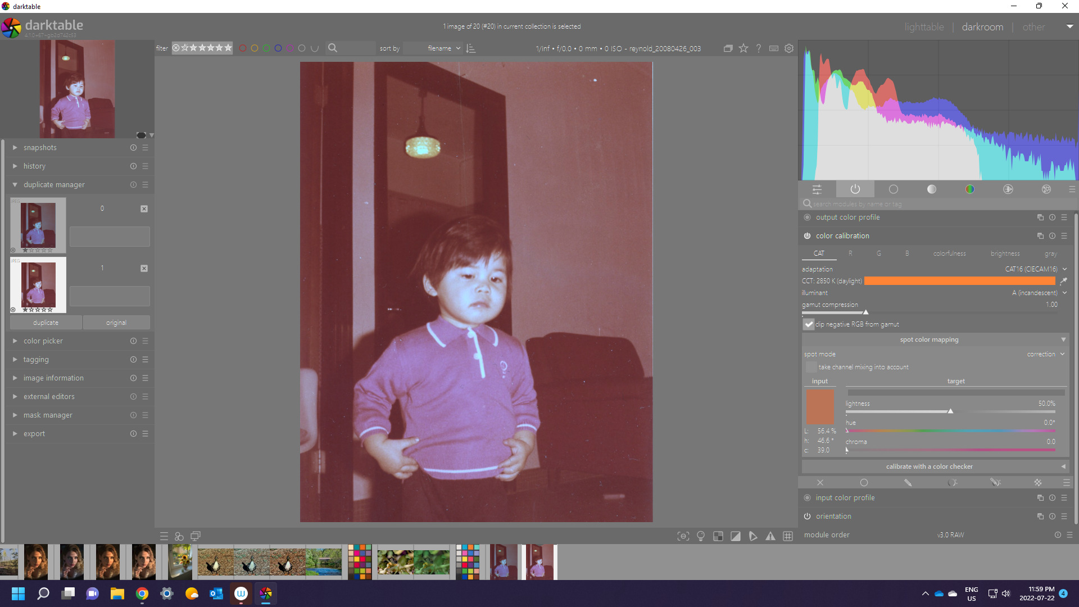Adjust the gamut compression slider

point(865,312)
